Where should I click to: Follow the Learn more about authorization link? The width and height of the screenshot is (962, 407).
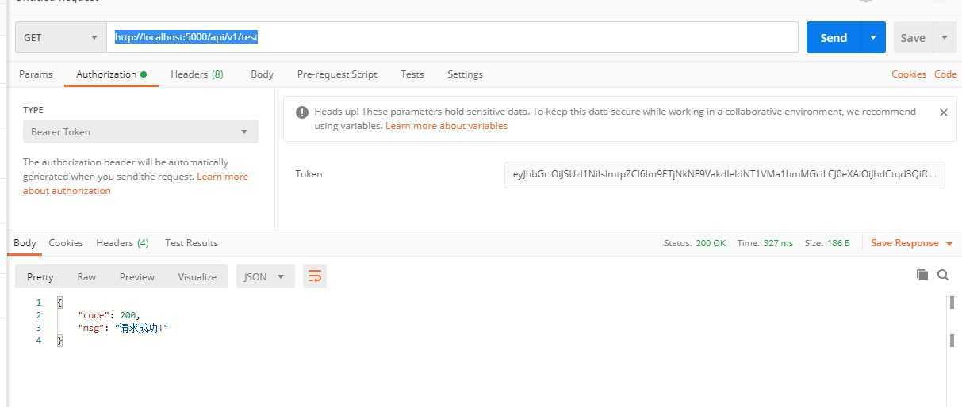coord(136,184)
